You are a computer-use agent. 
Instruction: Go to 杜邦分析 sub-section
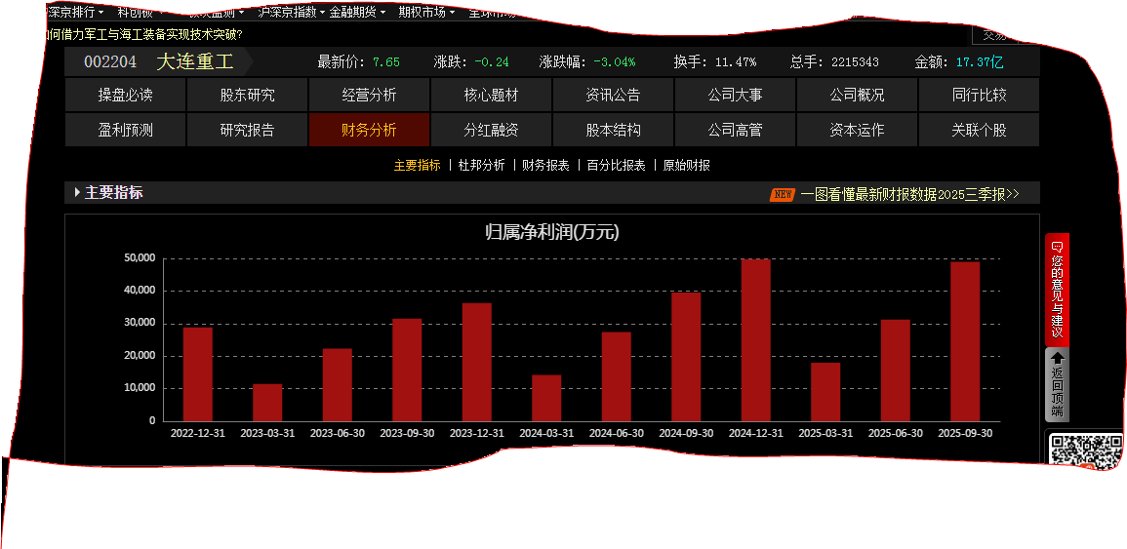pos(482,165)
